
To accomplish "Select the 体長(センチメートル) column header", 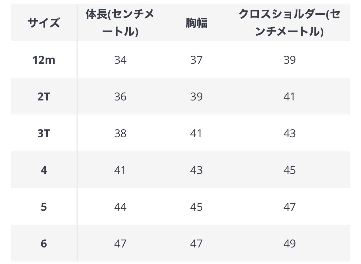I will pos(120,23).
